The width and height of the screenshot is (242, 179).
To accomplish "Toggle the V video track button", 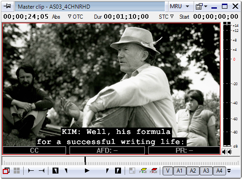I will coord(168,171).
